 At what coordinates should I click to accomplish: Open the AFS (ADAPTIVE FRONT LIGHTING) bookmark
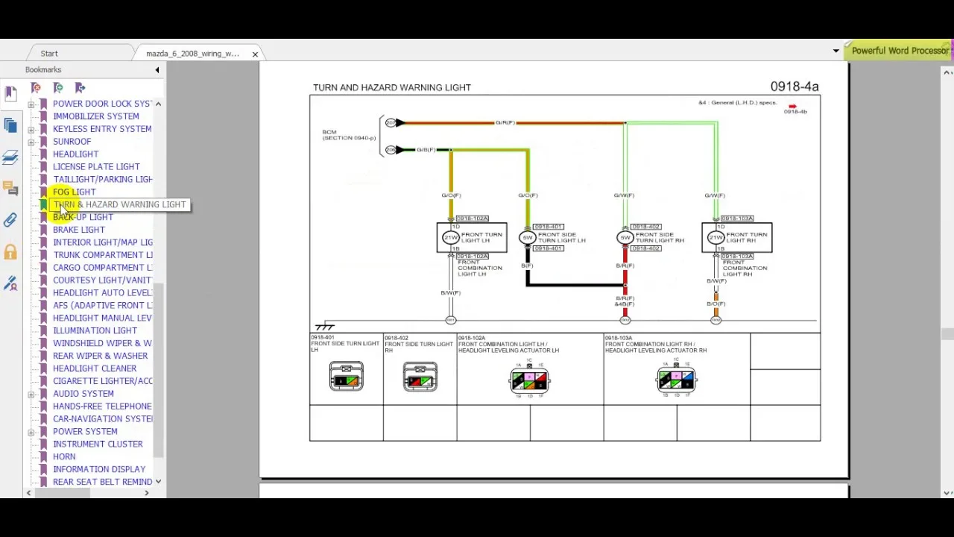click(102, 306)
